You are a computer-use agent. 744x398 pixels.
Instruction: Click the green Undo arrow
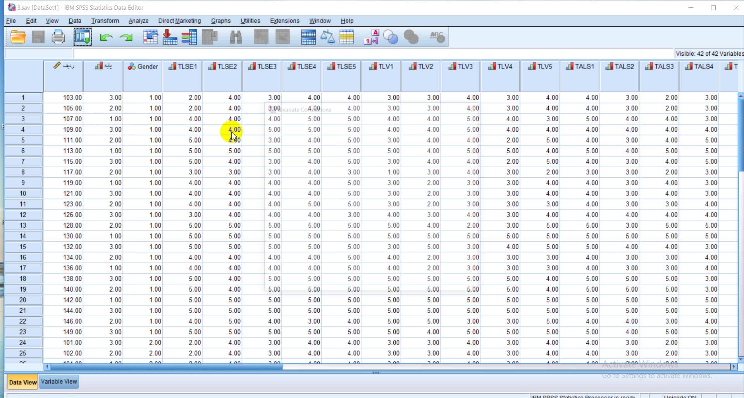pyautogui.click(x=106, y=38)
